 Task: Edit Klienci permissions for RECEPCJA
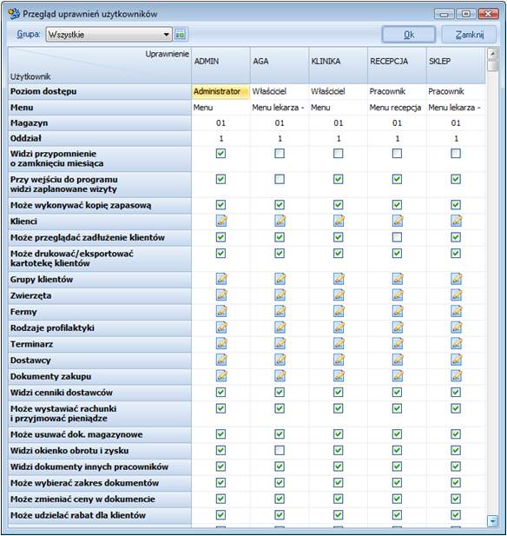pos(398,221)
